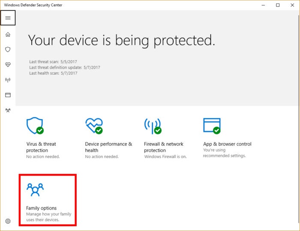300x231 pixels.
Task: Open Family options label
Action: [x=41, y=208]
